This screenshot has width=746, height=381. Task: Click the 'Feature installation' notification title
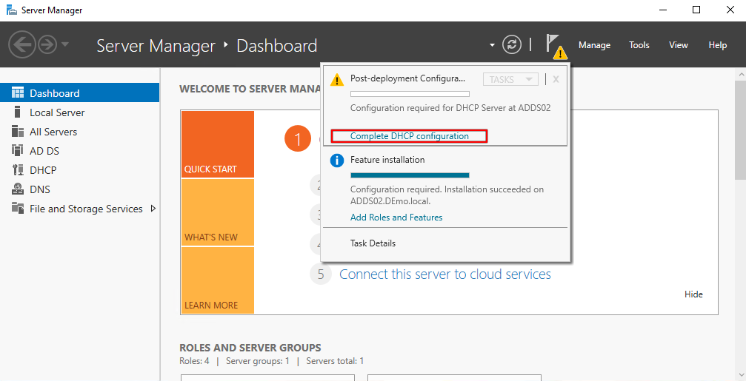click(x=387, y=160)
